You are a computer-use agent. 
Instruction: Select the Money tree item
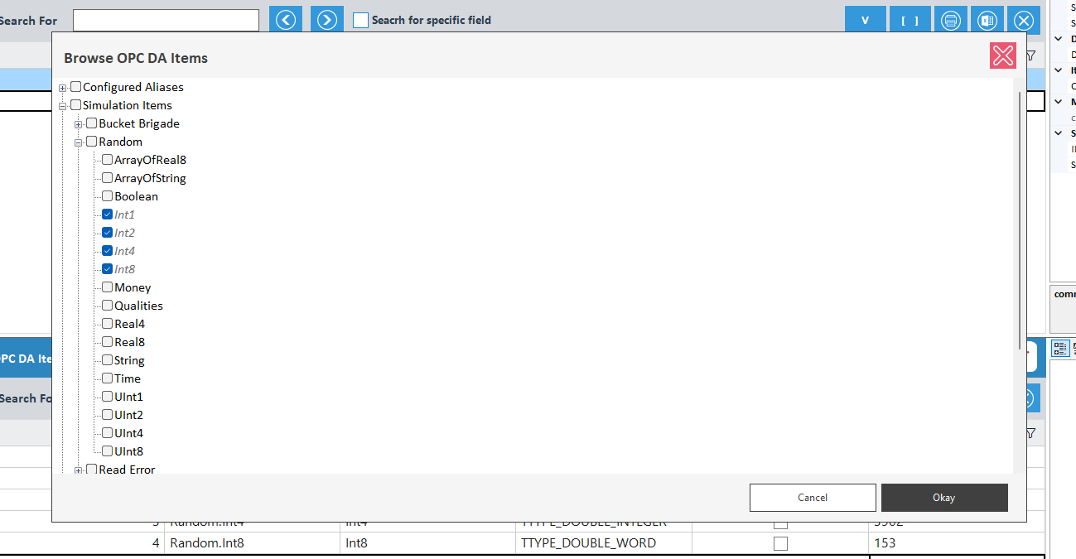(x=133, y=287)
